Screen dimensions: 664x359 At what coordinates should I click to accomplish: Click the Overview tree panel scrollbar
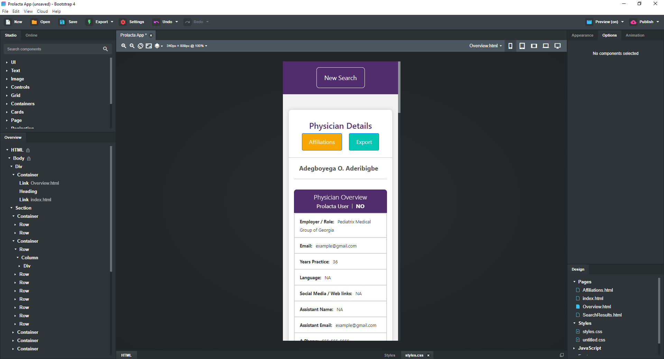(111, 209)
